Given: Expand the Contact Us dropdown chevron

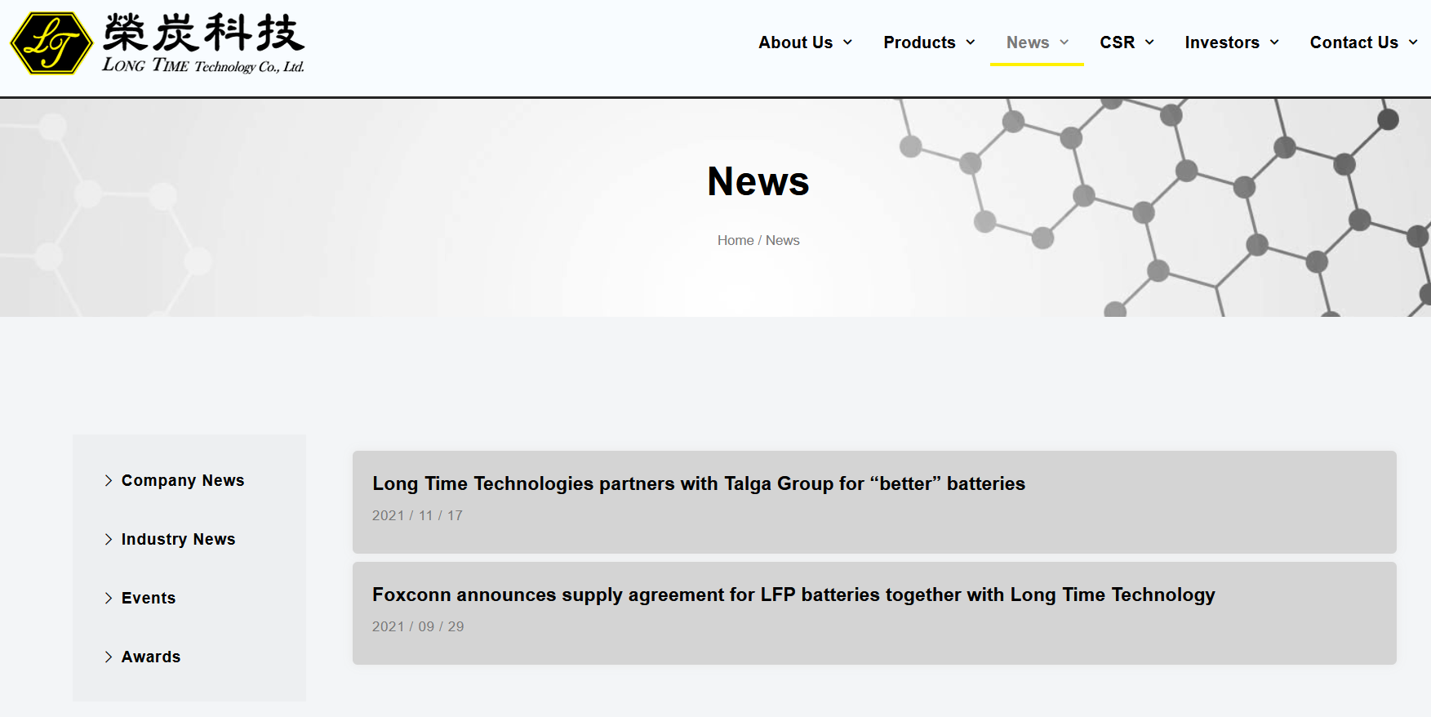Looking at the screenshot, I should coord(1413,42).
